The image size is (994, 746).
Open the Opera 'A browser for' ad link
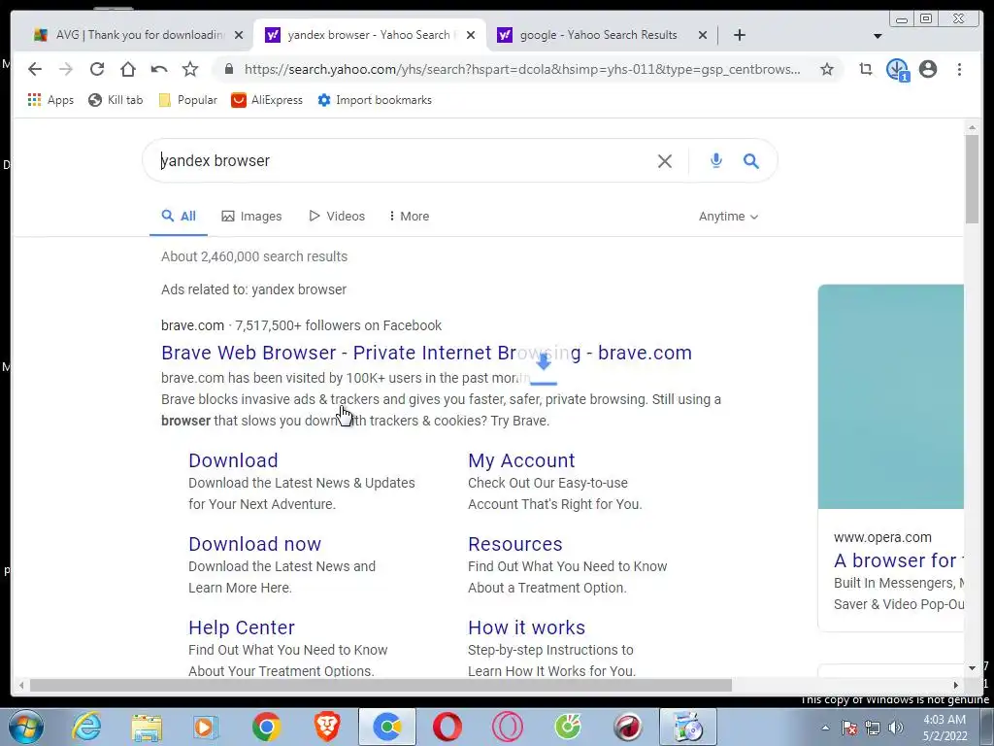click(898, 560)
